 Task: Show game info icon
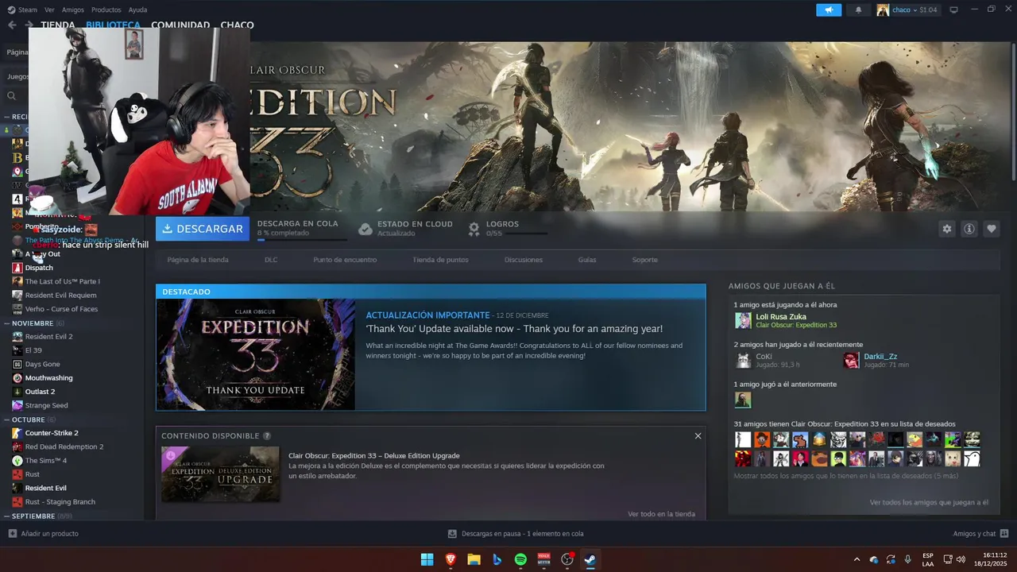[x=969, y=229]
